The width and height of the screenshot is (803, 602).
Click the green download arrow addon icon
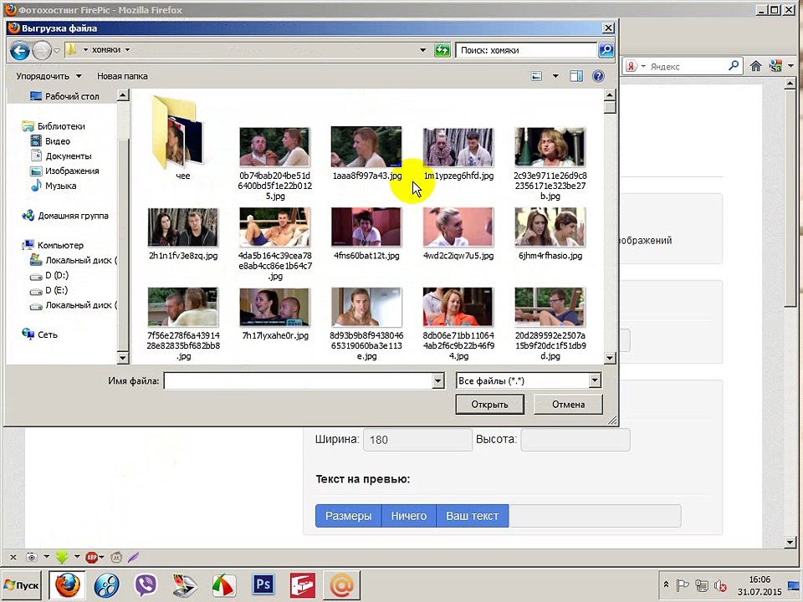(62, 557)
